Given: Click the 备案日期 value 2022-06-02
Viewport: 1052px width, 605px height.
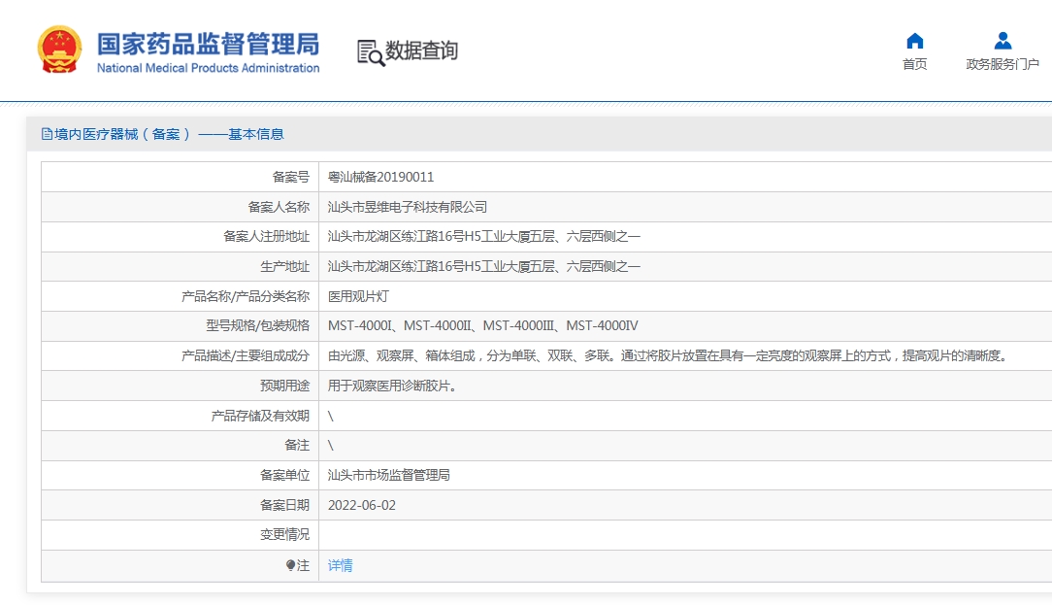Looking at the screenshot, I should [x=362, y=505].
